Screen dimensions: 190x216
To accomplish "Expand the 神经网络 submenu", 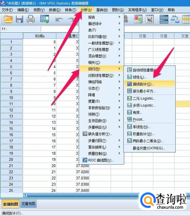I will pyautogui.click(x=101, y=82).
